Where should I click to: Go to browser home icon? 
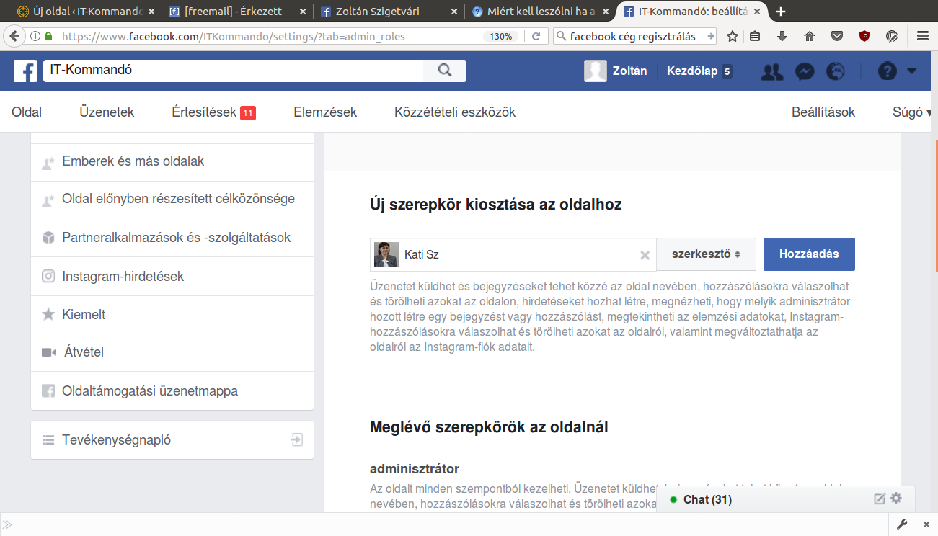[x=810, y=36]
